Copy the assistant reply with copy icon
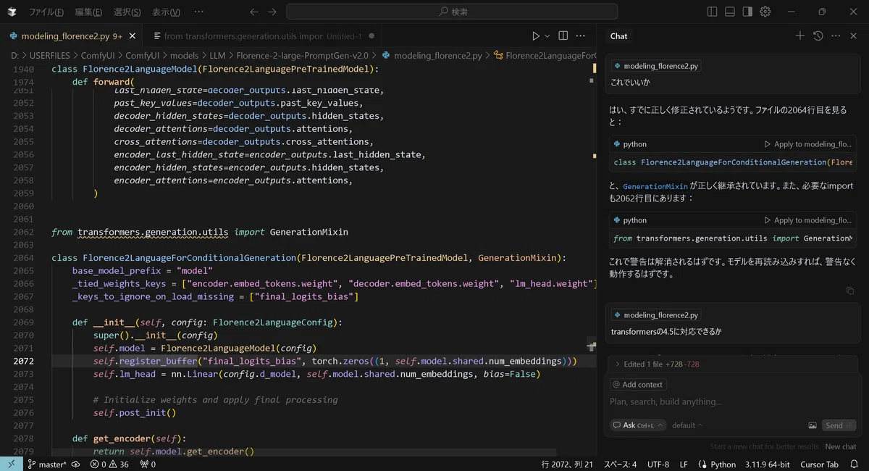This screenshot has width=869, height=471. (850, 291)
